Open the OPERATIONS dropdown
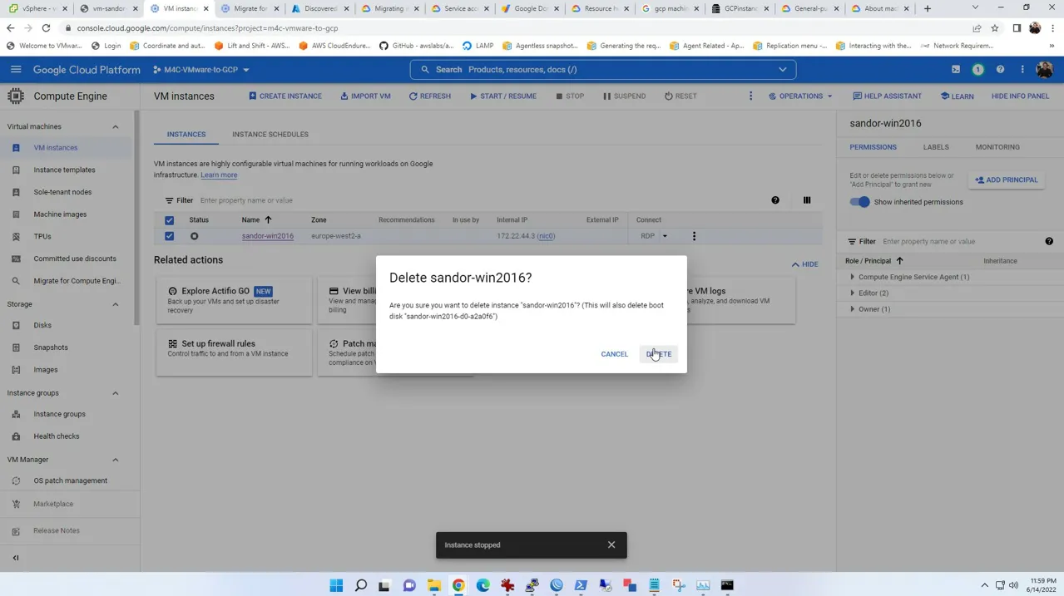Screen dimensions: 1064x596 coord(800,96)
